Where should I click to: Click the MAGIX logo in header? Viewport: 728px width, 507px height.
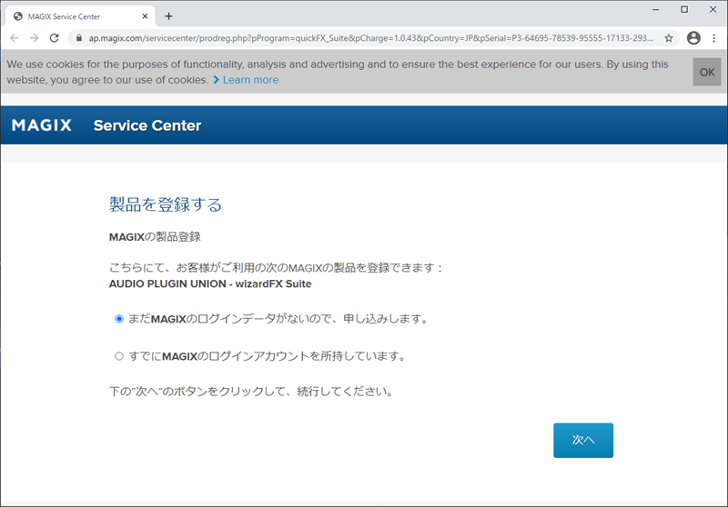pyautogui.click(x=42, y=125)
